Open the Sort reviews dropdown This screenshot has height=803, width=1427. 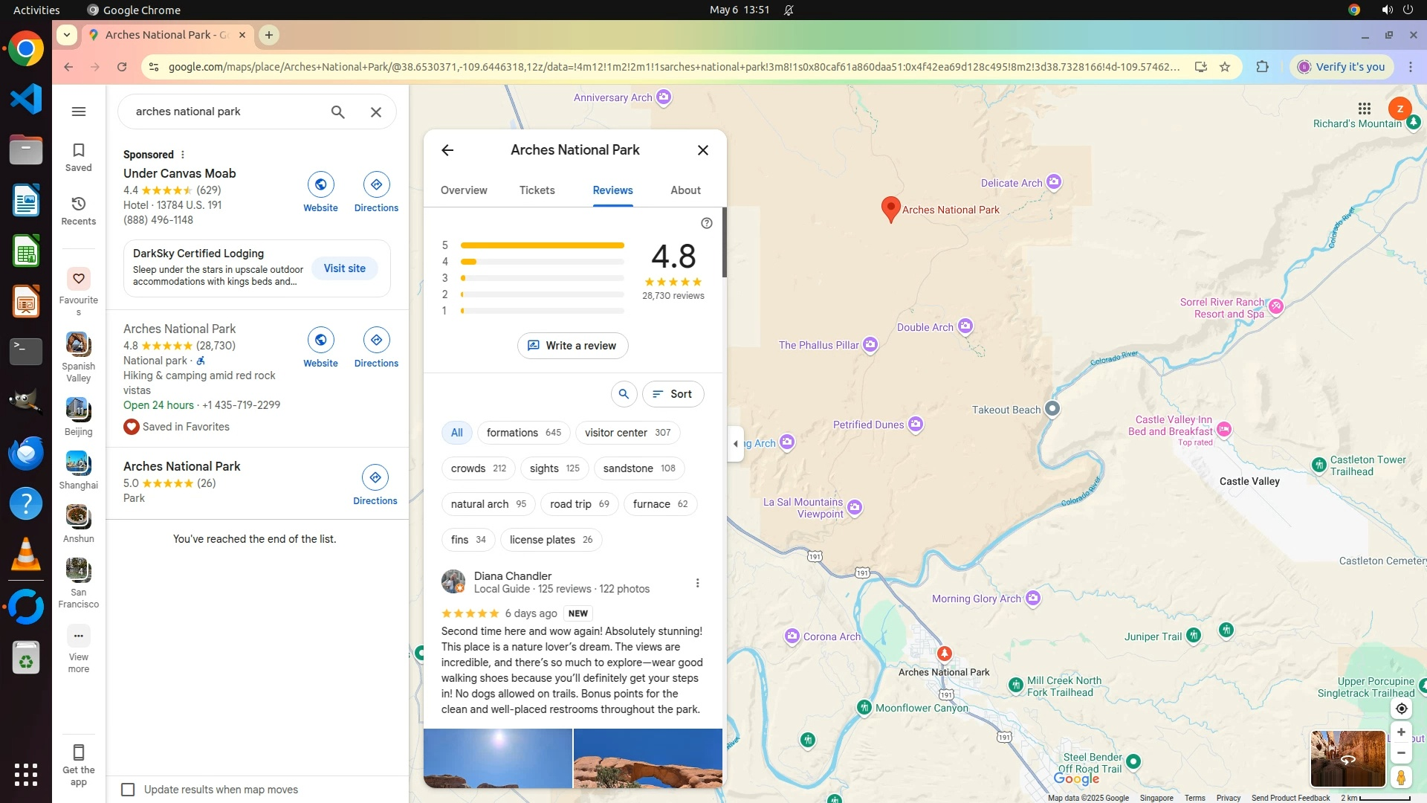[672, 394]
